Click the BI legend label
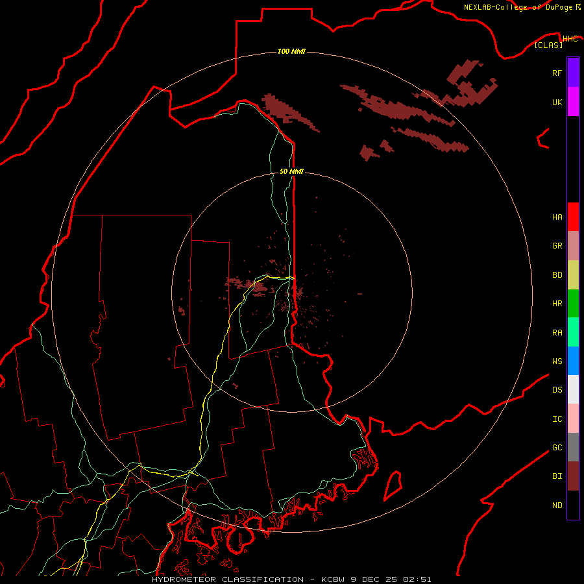 pyautogui.click(x=557, y=476)
